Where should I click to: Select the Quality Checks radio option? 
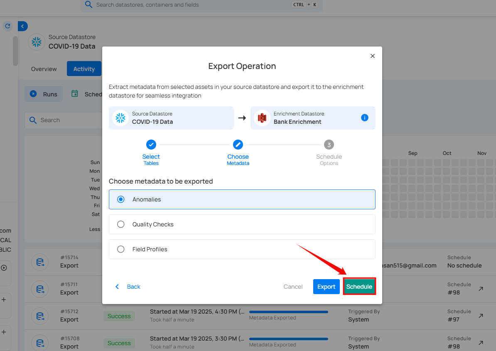click(x=121, y=224)
